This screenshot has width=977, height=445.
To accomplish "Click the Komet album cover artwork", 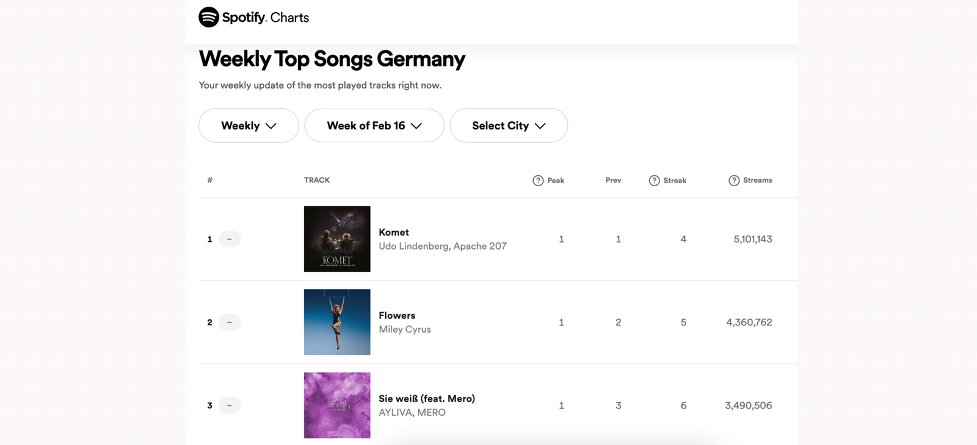I will click(x=336, y=239).
